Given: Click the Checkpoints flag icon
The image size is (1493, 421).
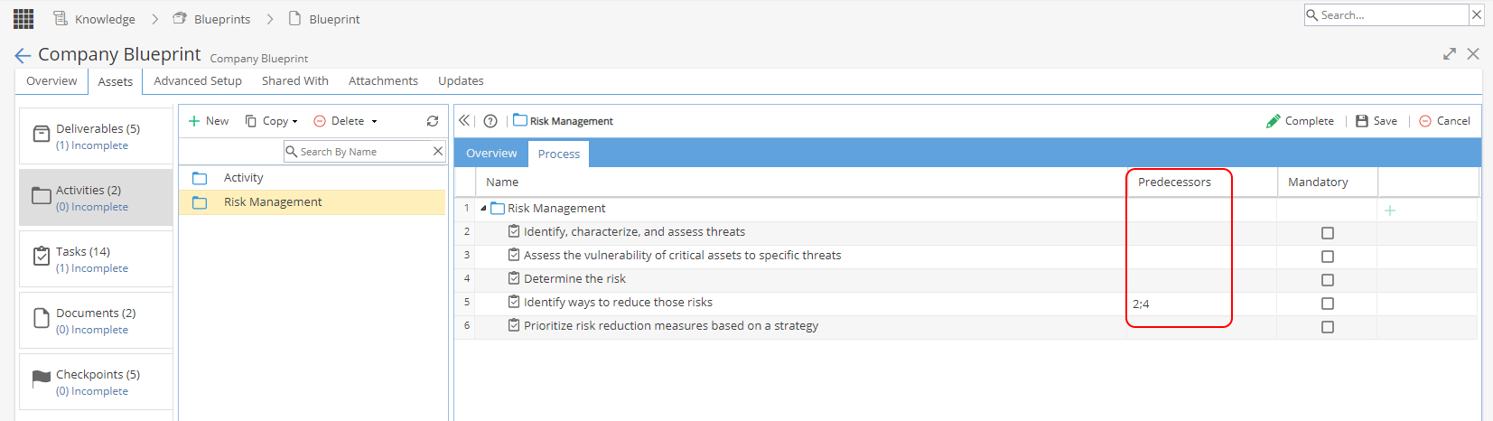Looking at the screenshot, I should pos(42,379).
